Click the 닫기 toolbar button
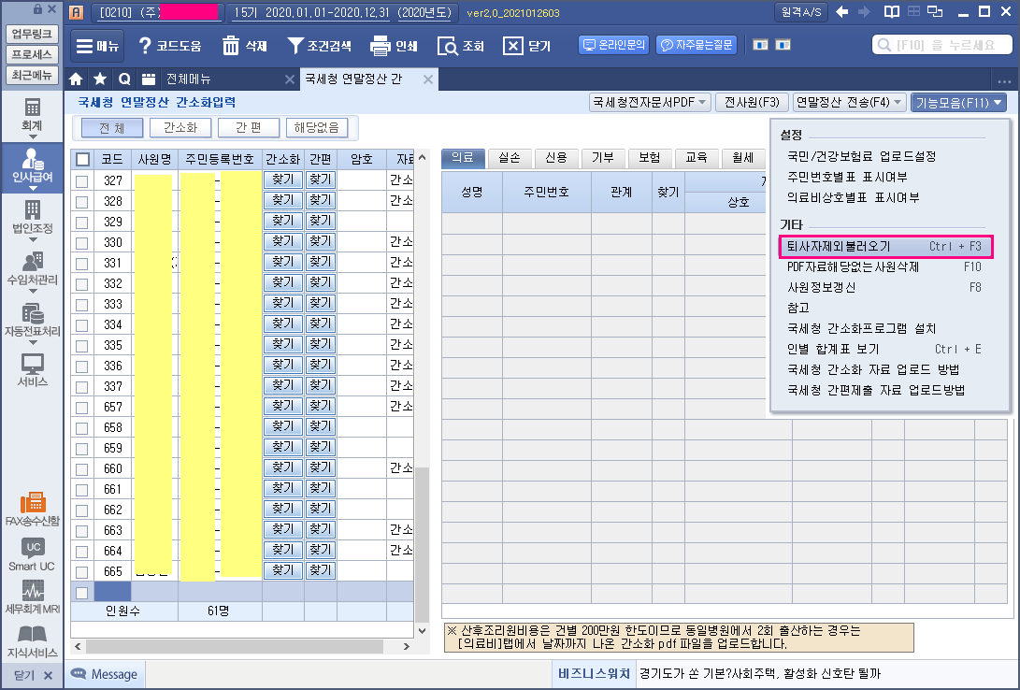The width and height of the screenshot is (1020, 690). click(527, 46)
